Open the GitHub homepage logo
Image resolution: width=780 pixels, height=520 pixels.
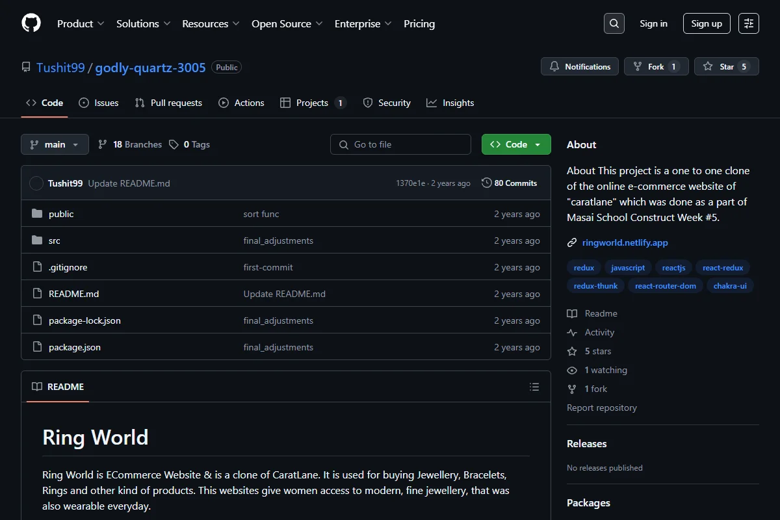pyautogui.click(x=31, y=23)
